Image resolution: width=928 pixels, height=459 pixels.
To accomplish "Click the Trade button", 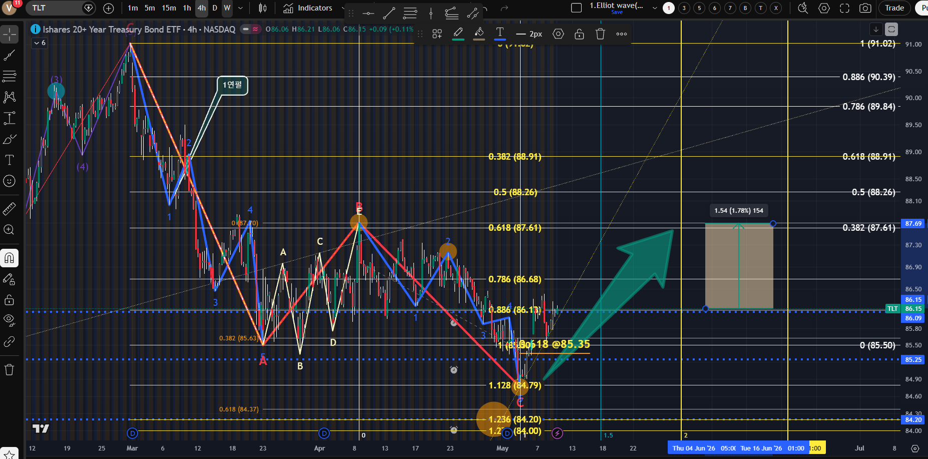I will [894, 8].
